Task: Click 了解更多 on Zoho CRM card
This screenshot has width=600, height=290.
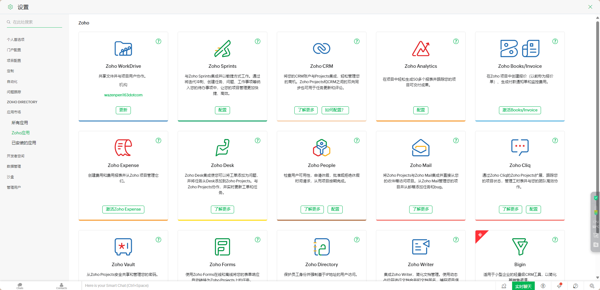Action: click(x=306, y=110)
